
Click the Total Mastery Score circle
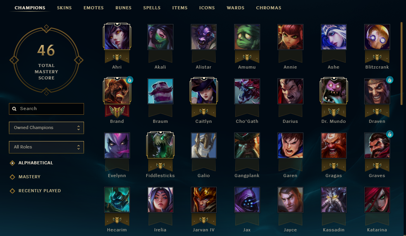[x=46, y=60]
